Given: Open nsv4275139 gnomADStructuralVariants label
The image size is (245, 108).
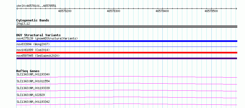Looking at the screenshot, I should [47, 38].
